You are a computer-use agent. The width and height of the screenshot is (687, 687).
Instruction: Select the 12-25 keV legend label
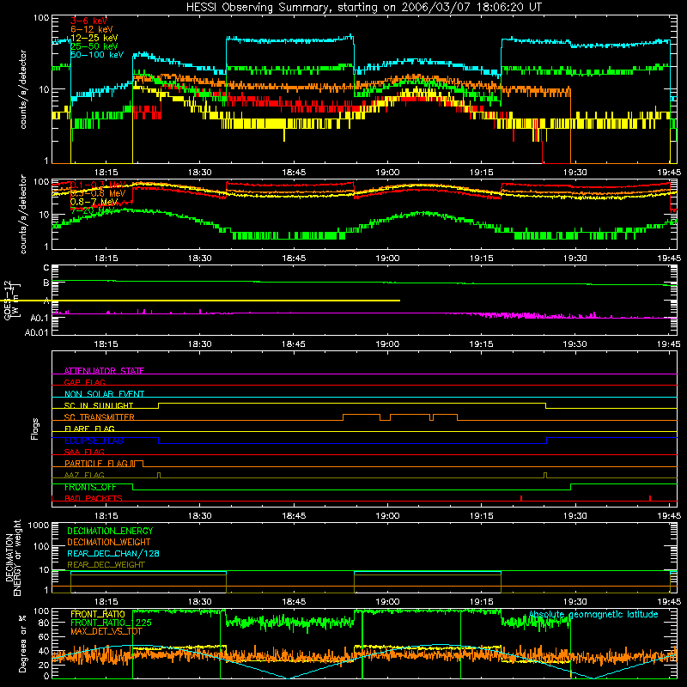click(x=94, y=38)
